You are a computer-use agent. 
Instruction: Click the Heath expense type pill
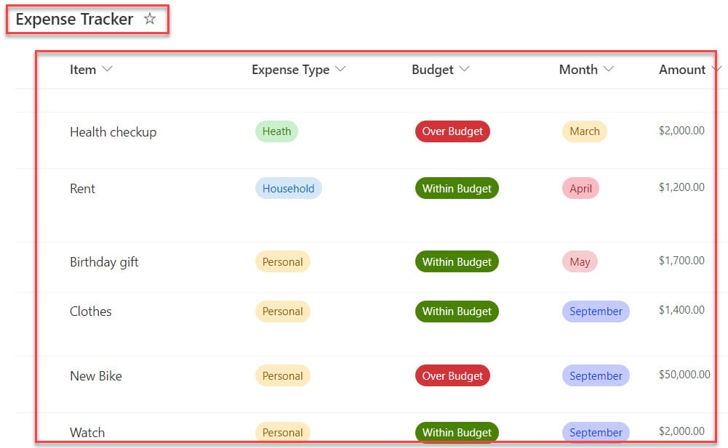click(276, 131)
